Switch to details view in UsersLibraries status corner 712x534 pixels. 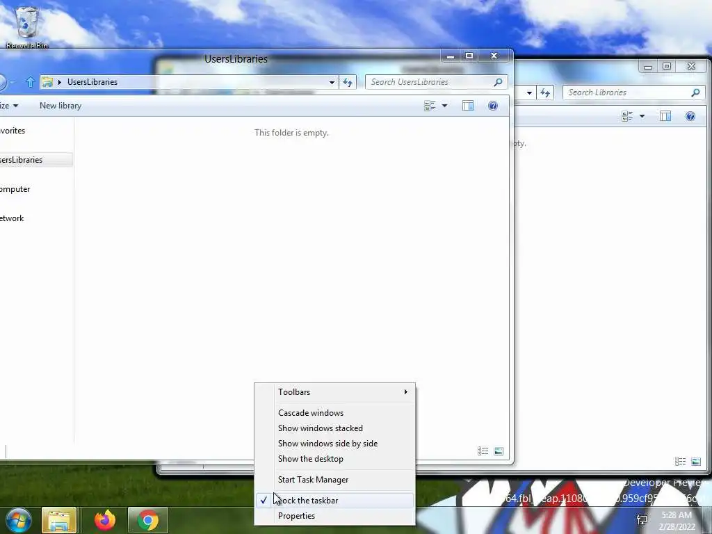483,451
